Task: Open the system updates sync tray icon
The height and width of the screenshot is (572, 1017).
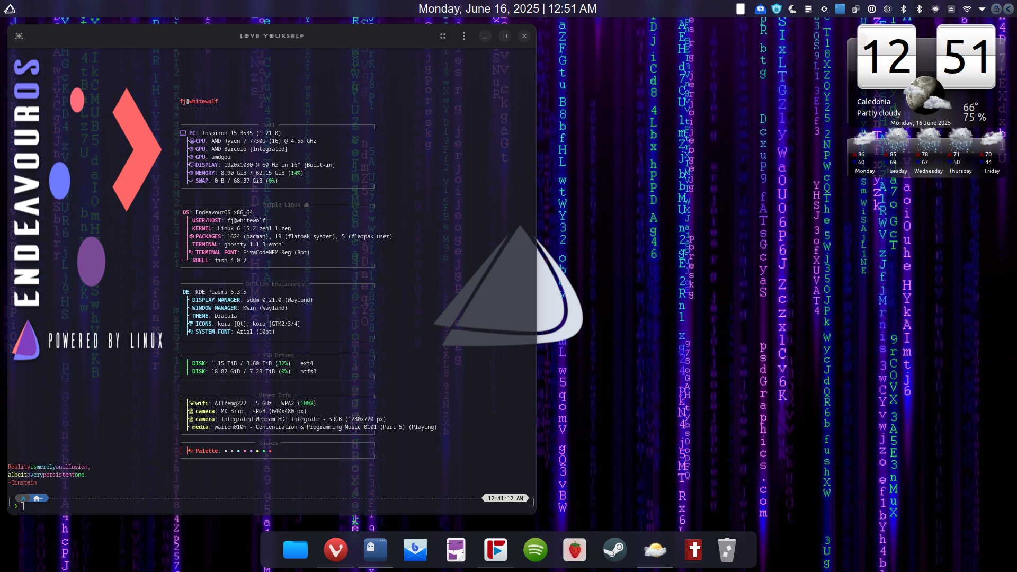Action: (x=824, y=8)
